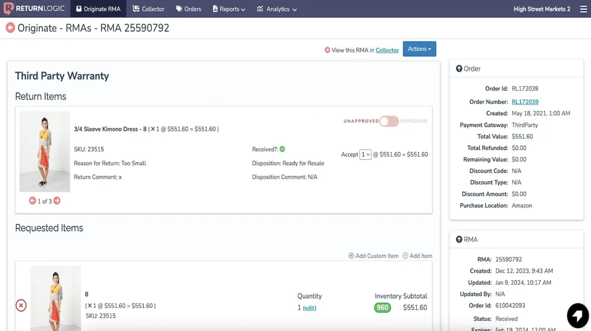Click Add Custom Item
The width and height of the screenshot is (591, 331).
(373, 255)
